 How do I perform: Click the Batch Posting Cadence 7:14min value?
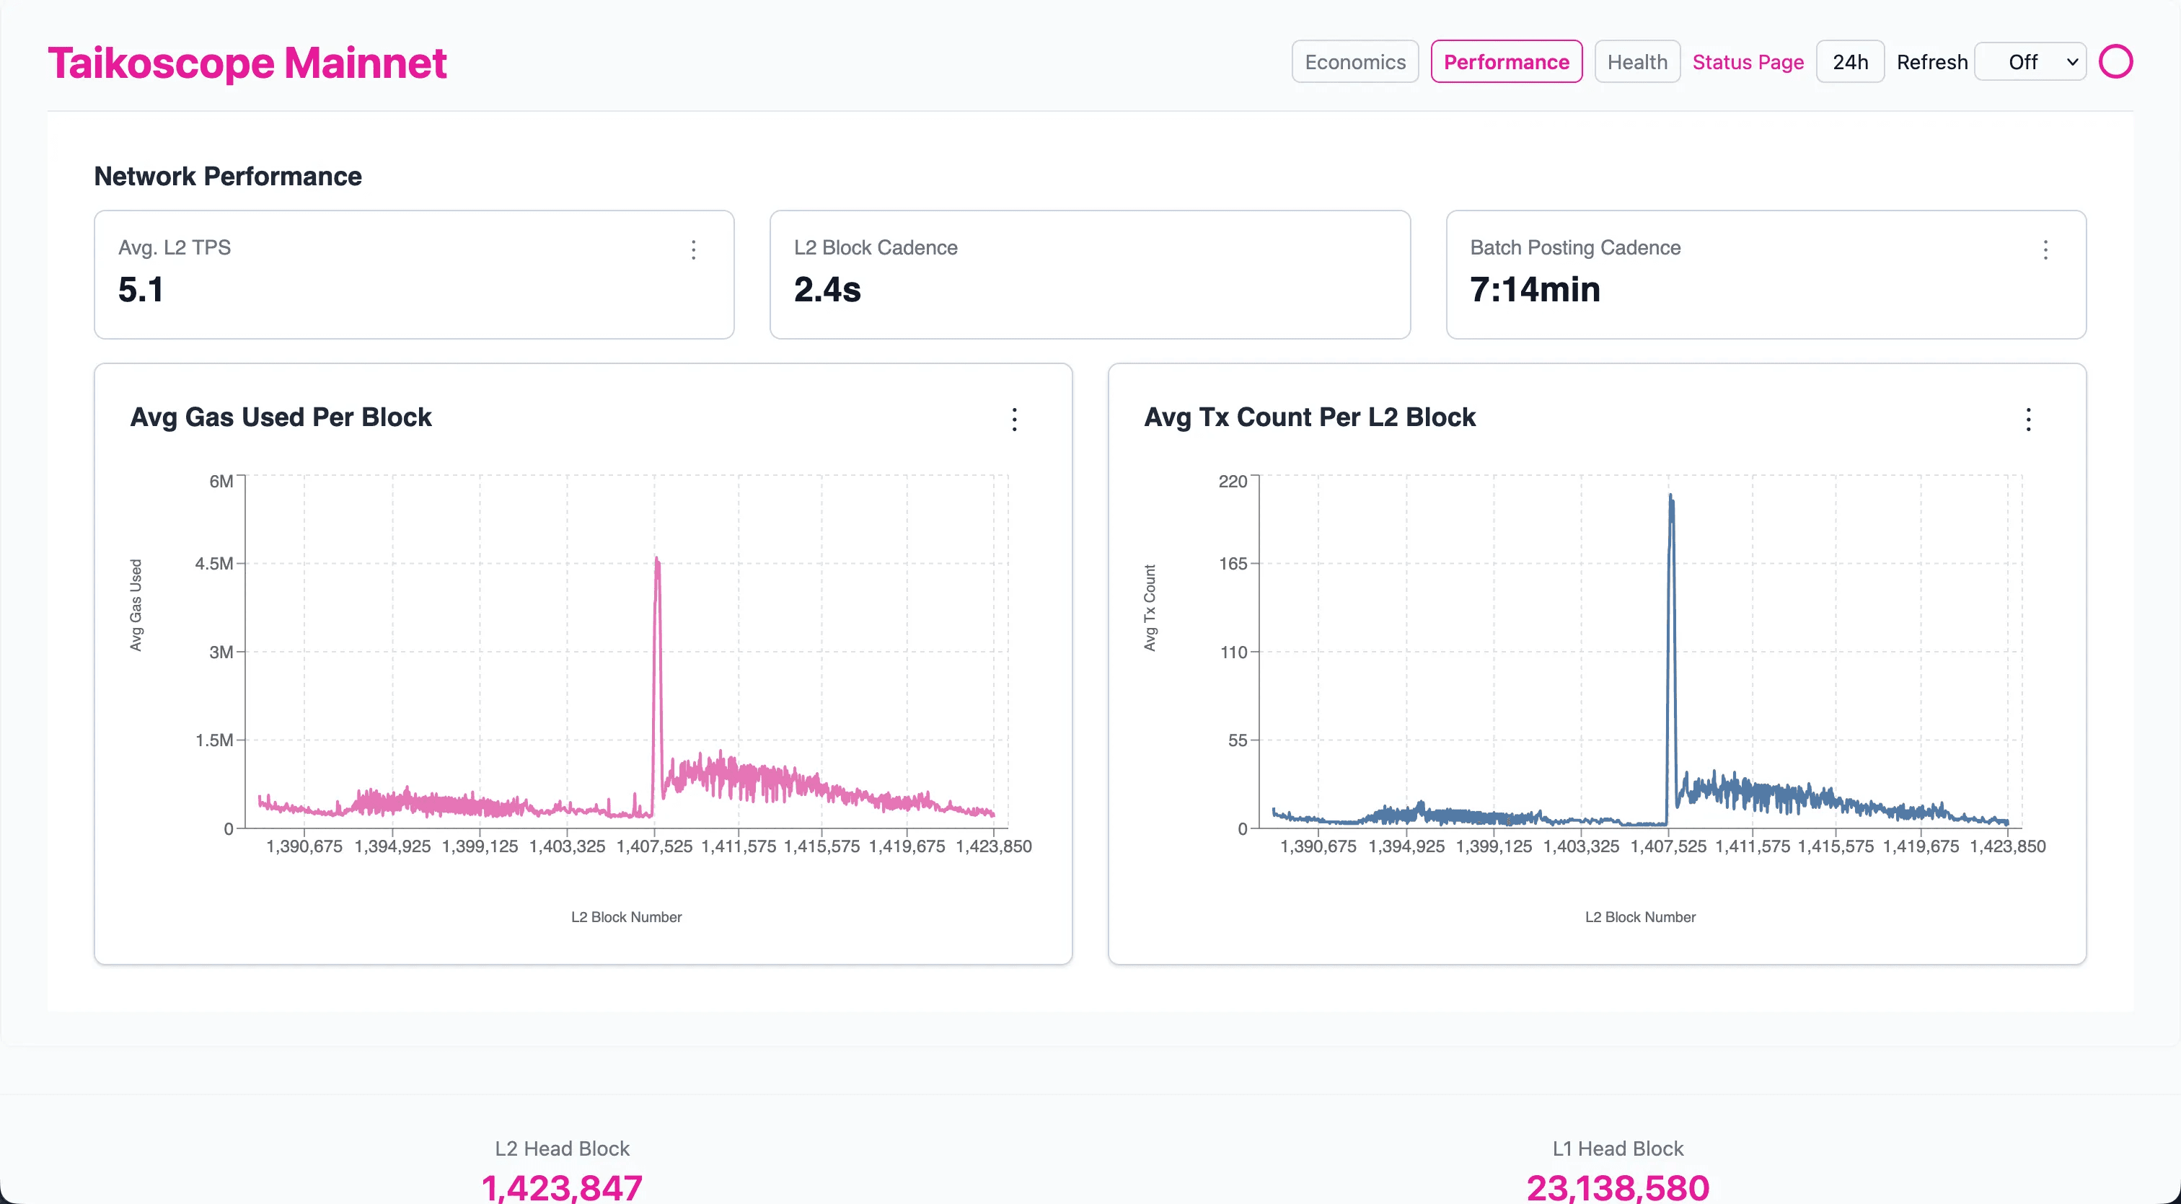coord(1534,291)
